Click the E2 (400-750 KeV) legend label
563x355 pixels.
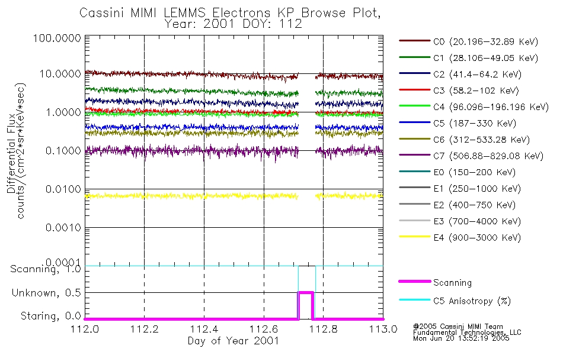pyautogui.click(x=474, y=205)
